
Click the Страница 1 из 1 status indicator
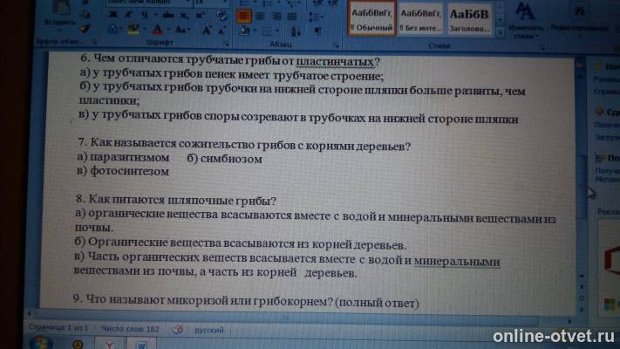pos(58,328)
